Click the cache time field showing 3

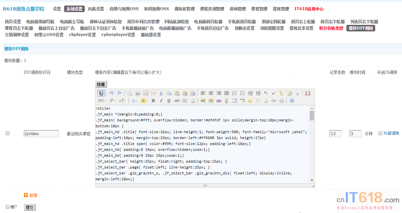click(356, 133)
